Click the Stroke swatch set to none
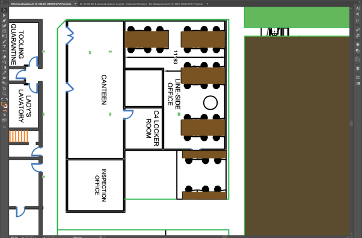 [5, 106]
